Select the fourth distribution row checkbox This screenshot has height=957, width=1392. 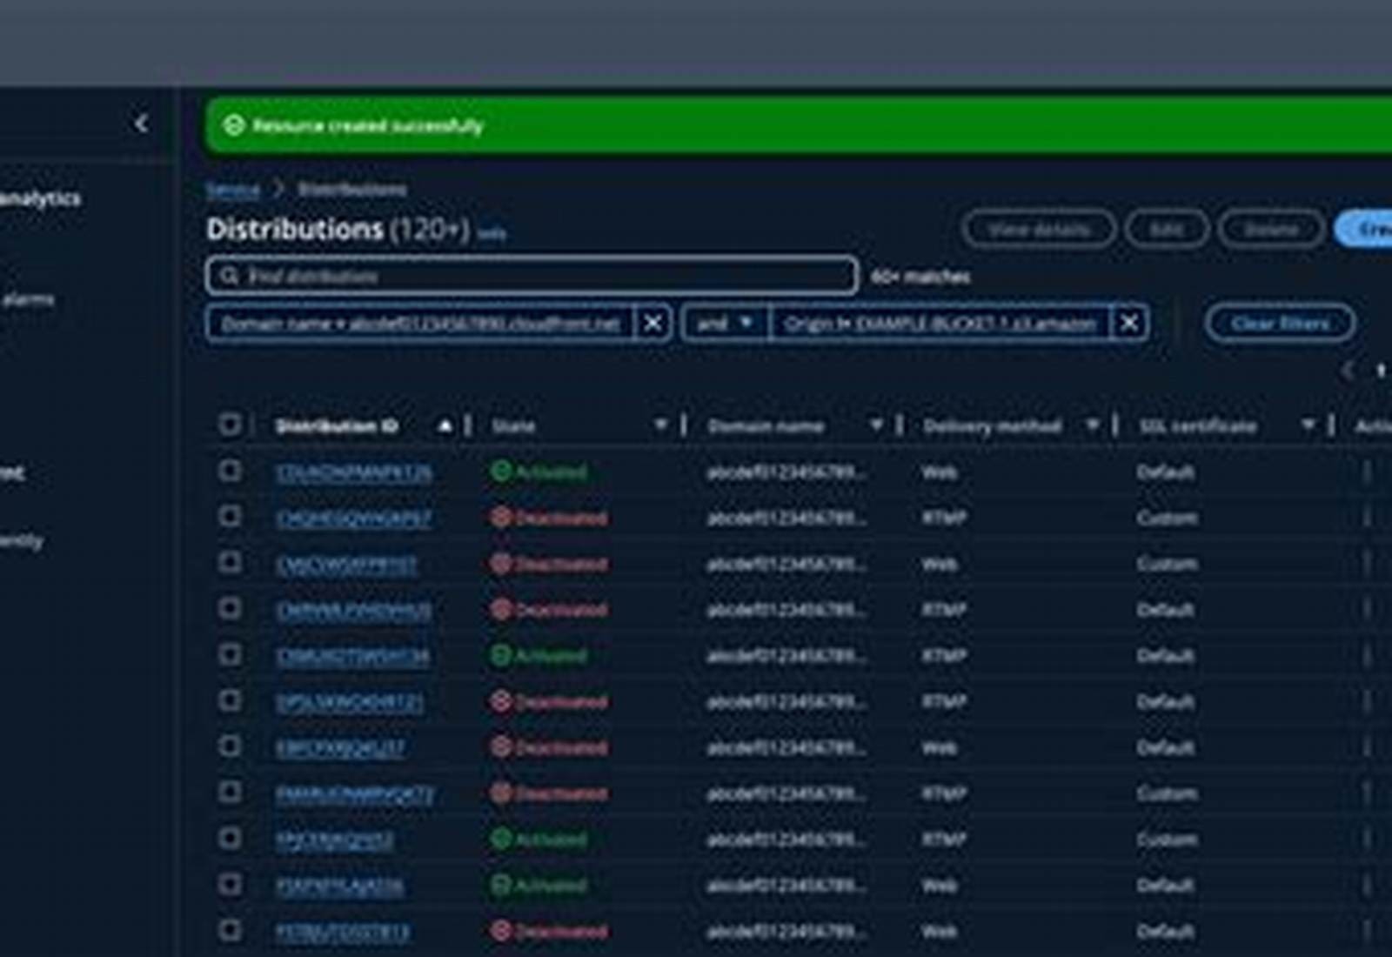pyautogui.click(x=230, y=608)
